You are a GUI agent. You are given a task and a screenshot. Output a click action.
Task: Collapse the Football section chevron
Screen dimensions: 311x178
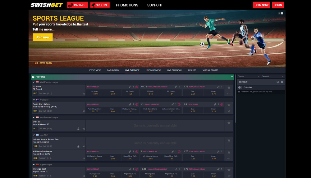coord(232,77)
